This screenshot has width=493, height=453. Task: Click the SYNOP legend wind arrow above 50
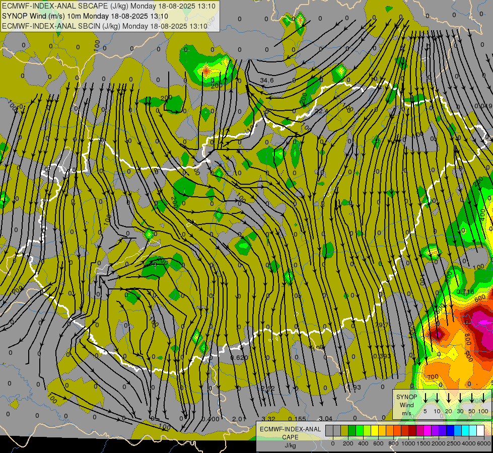(472, 397)
